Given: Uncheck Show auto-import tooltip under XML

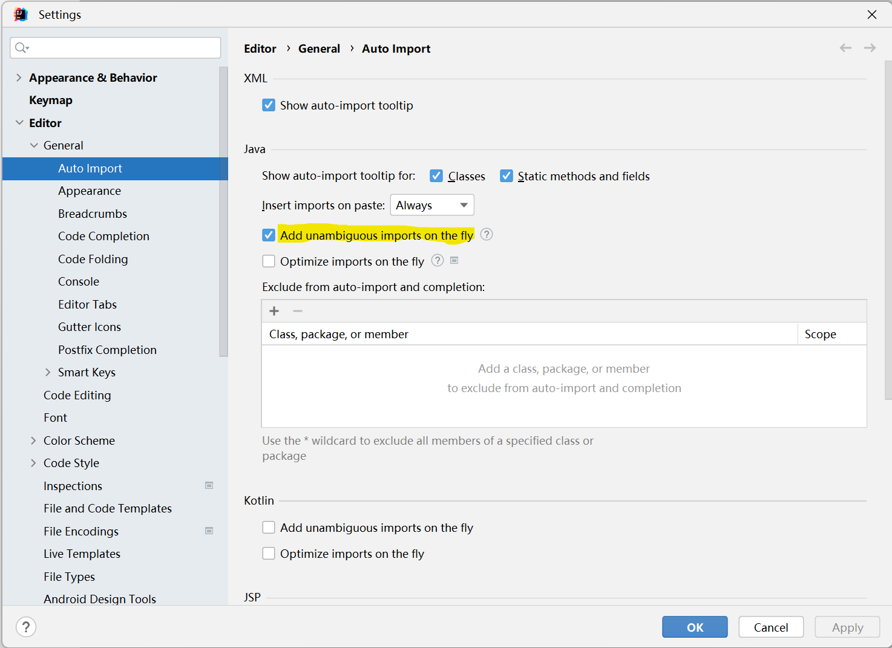Looking at the screenshot, I should (x=269, y=105).
